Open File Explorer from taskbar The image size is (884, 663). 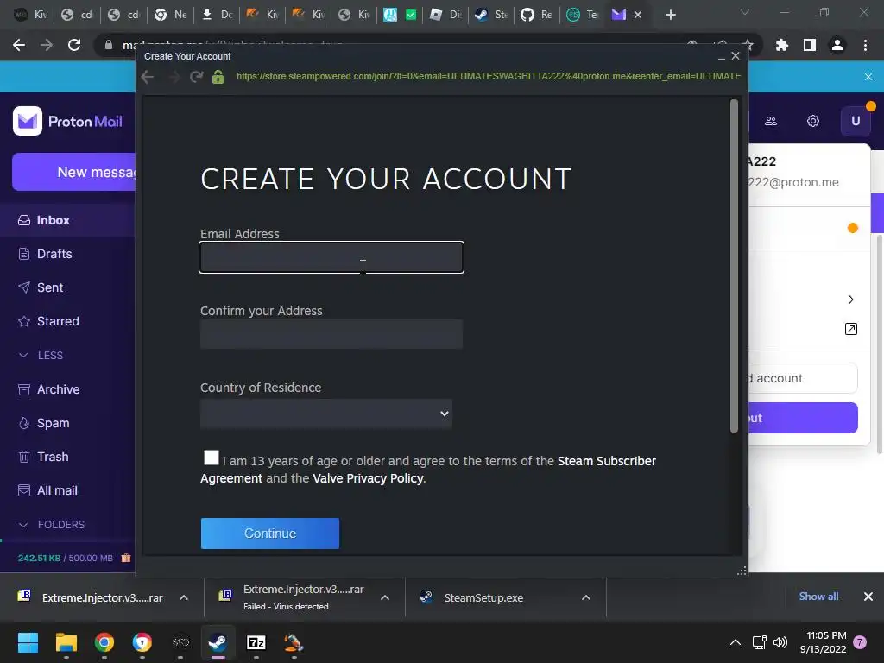(x=66, y=642)
